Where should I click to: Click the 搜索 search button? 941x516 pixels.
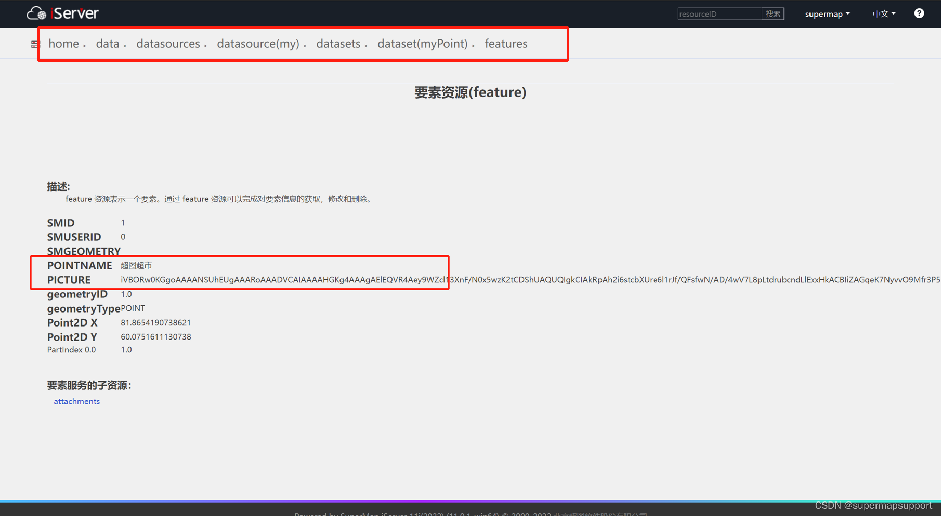pos(773,13)
